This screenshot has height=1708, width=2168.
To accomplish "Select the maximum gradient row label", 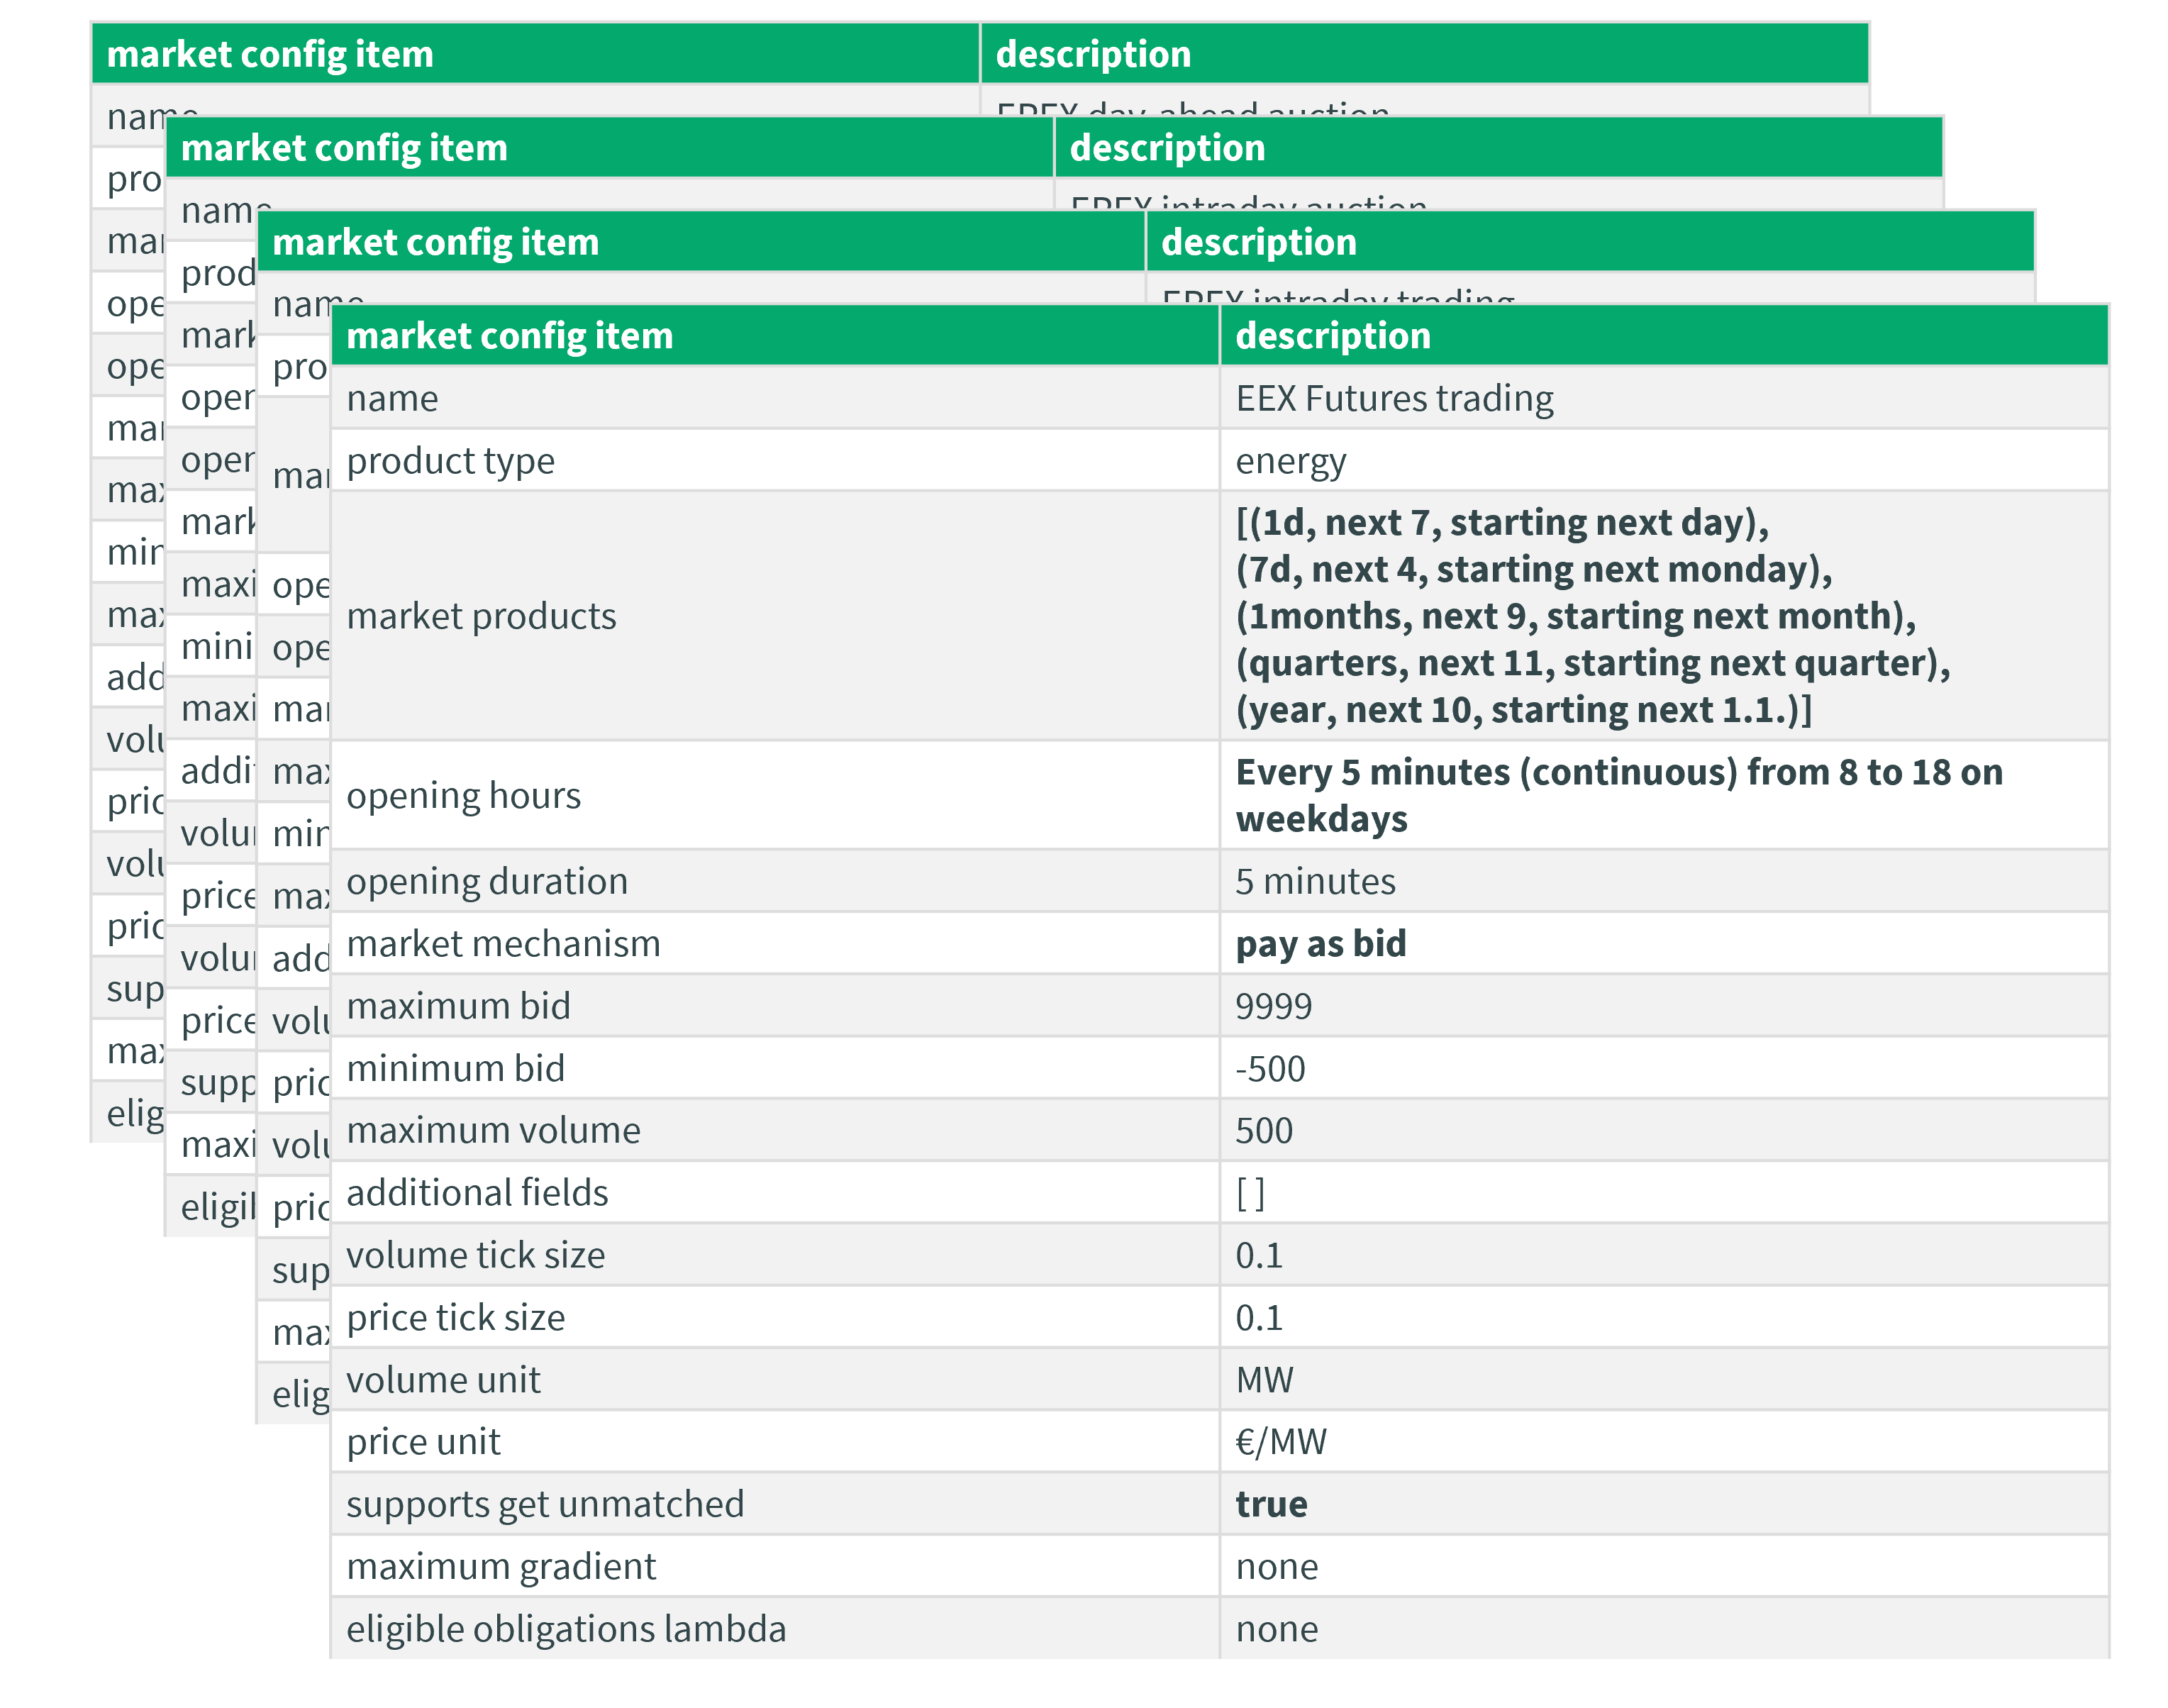I will (501, 1567).
